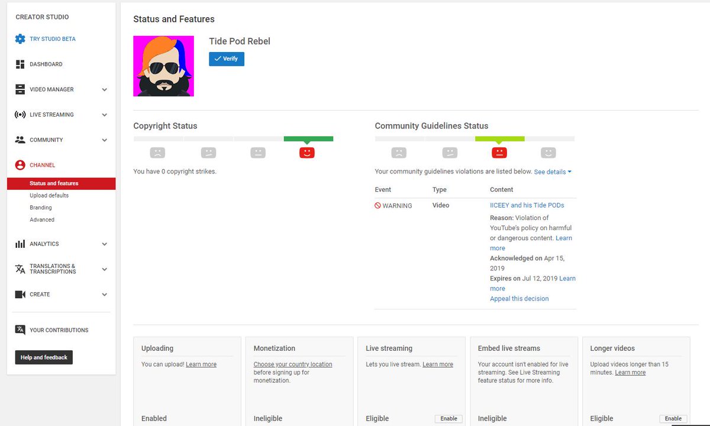Click Choose your country location link
The width and height of the screenshot is (710, 426).
click(x=293, y=364)
